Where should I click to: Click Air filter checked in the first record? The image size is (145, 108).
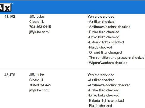tap(101, 22)
